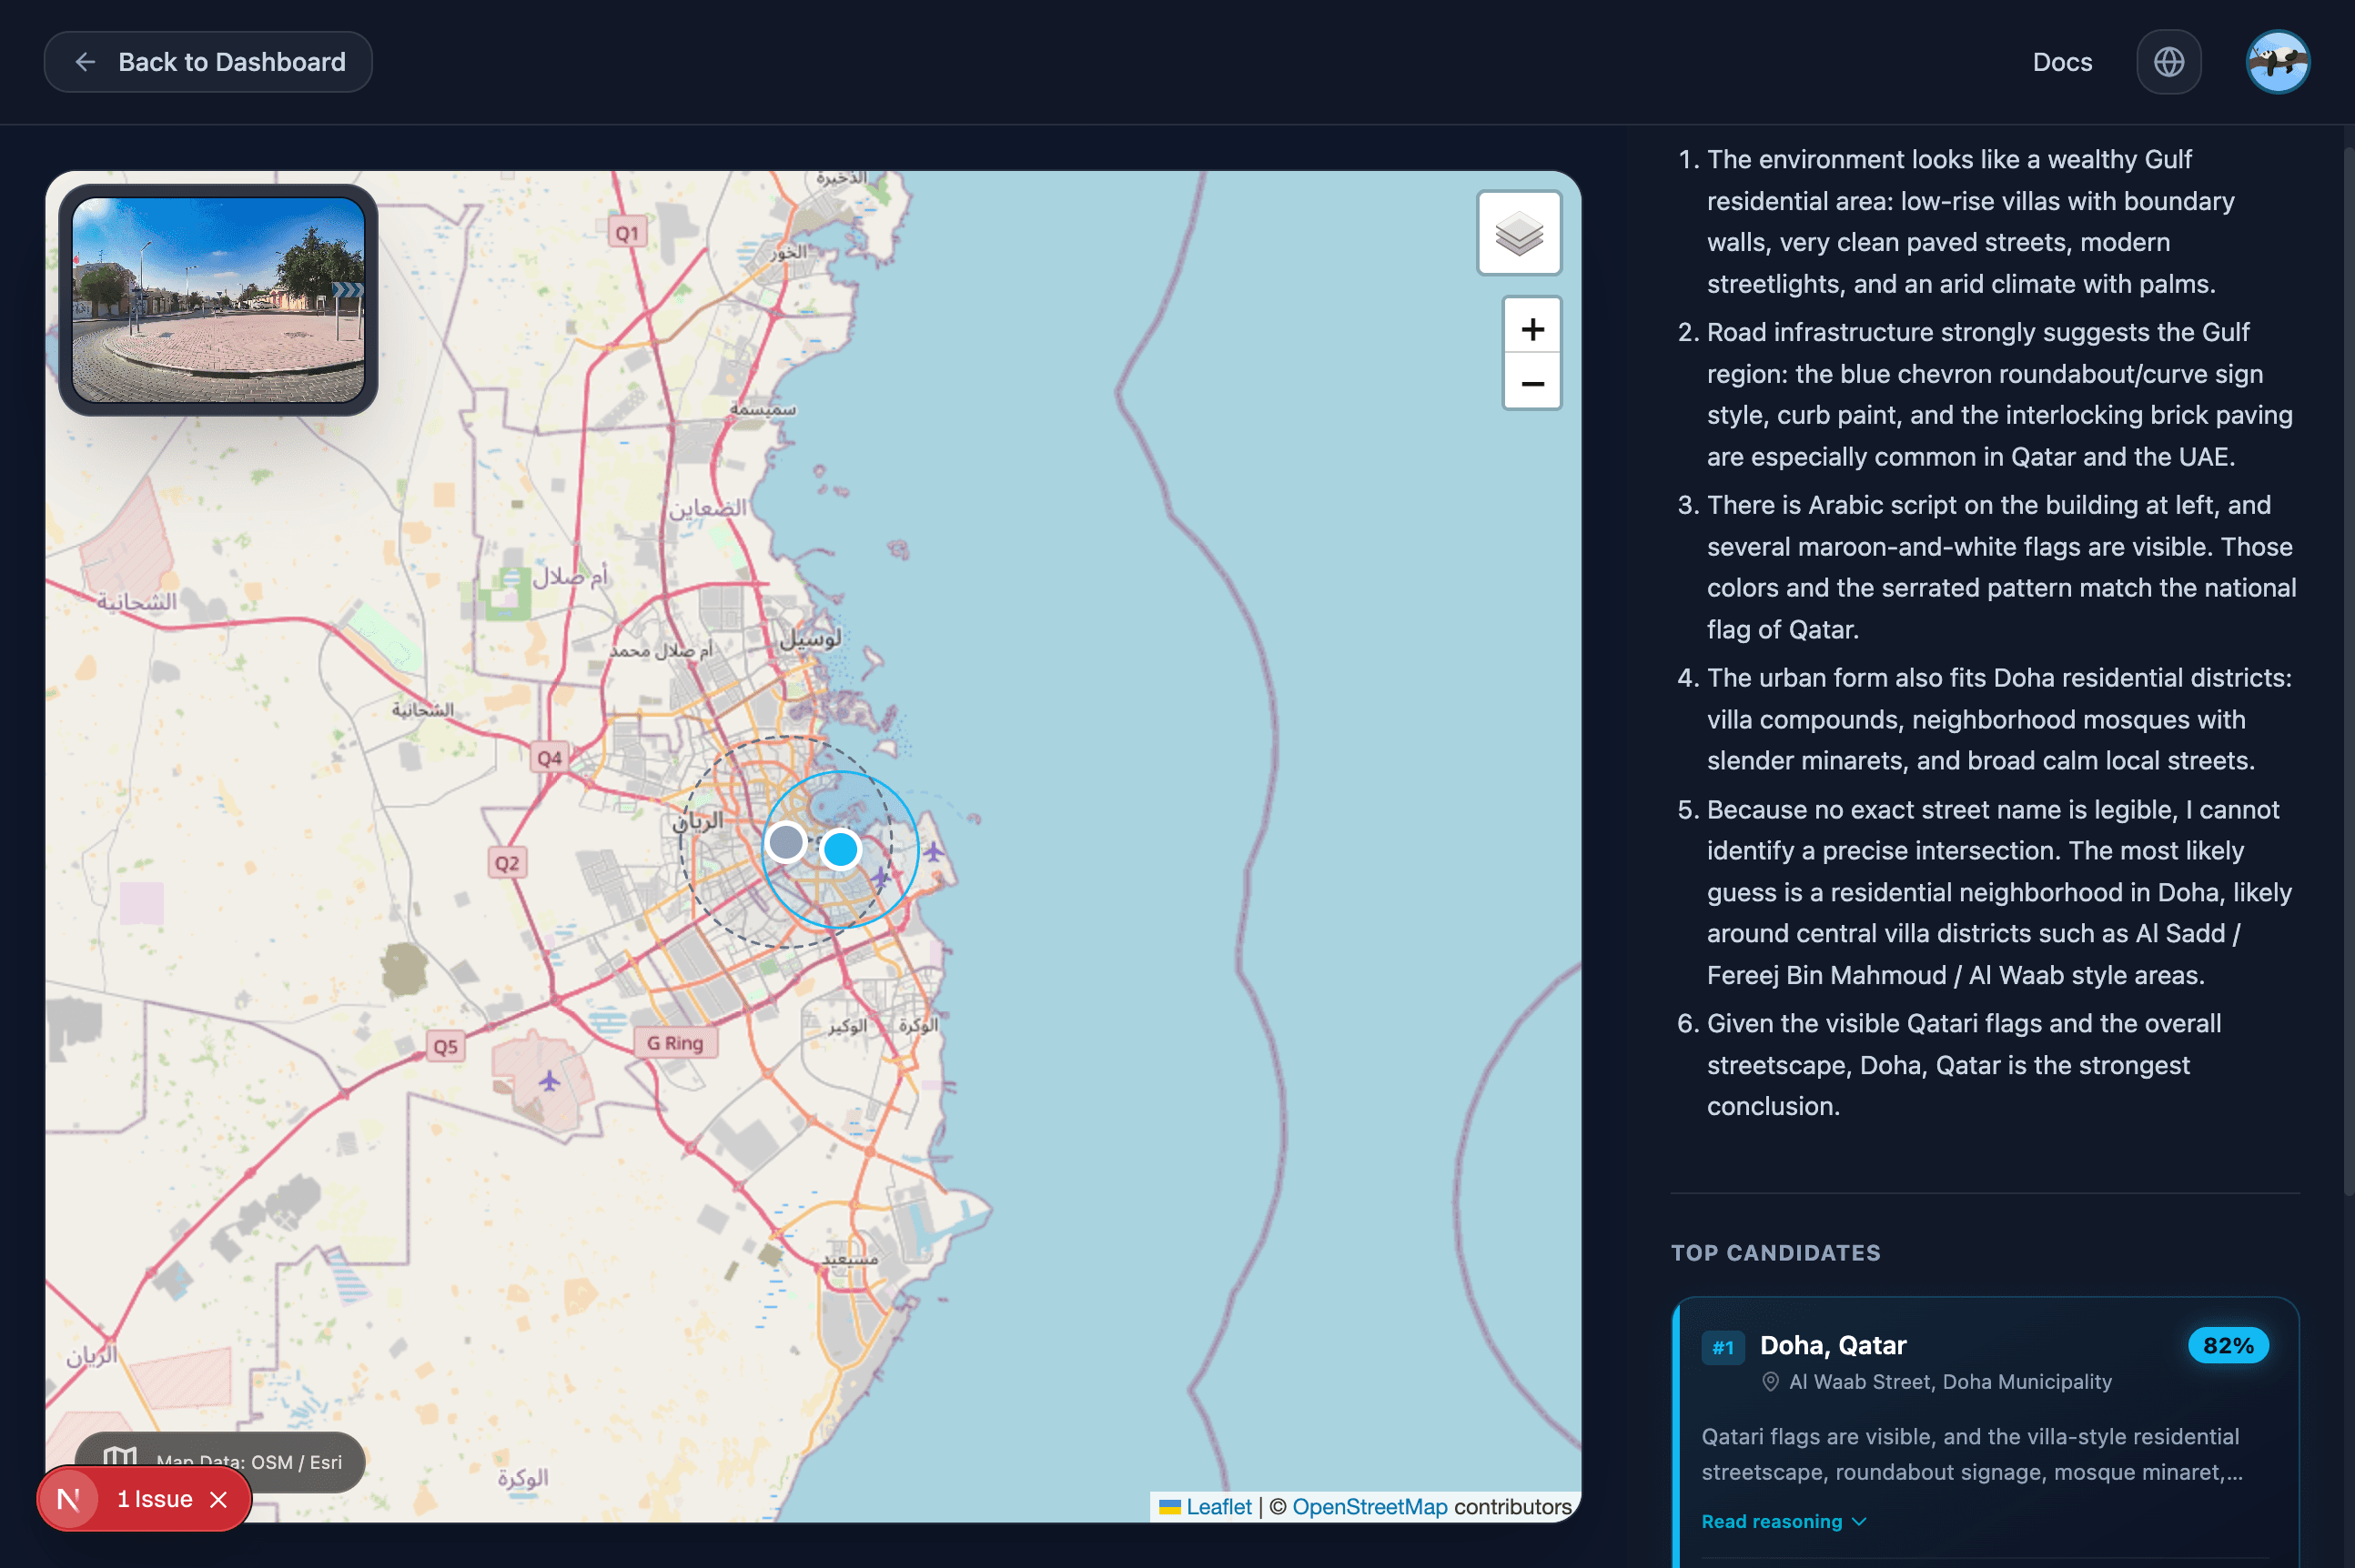This screenshot has height=1568, width=2355.
Task: Click the Map Data: OSM / Esri pill
Action: [222, 1460]
